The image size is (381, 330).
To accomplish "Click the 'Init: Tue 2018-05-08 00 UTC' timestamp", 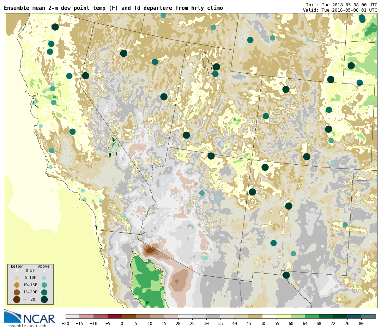I will click(341, 5).
